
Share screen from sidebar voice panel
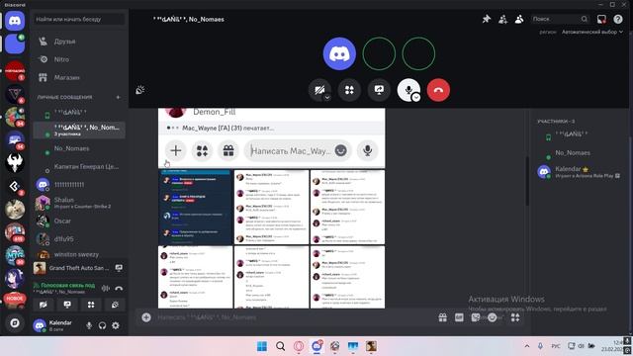coord(67,305)
